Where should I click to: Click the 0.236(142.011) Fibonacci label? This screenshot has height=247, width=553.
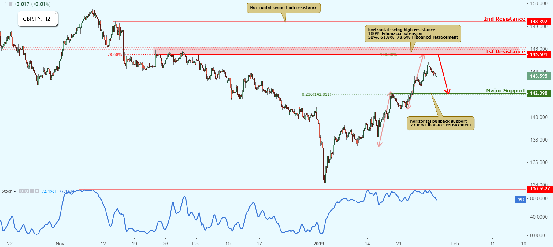pyautogui.click(x=317, y=94)
